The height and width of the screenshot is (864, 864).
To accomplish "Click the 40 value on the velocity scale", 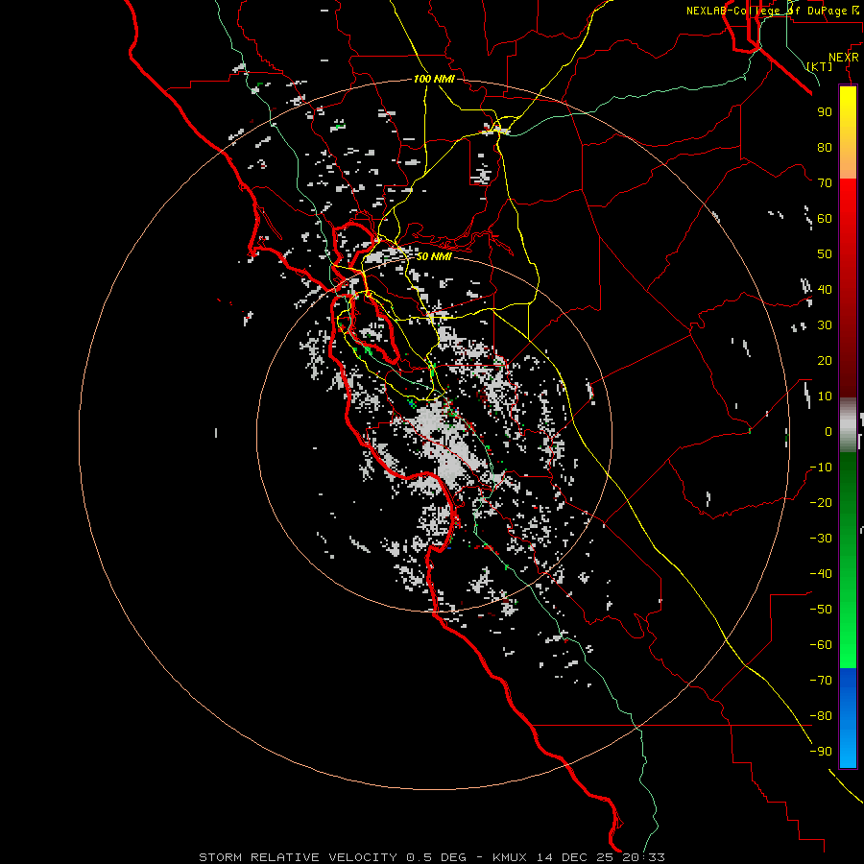I will click(x=825, y=289).
